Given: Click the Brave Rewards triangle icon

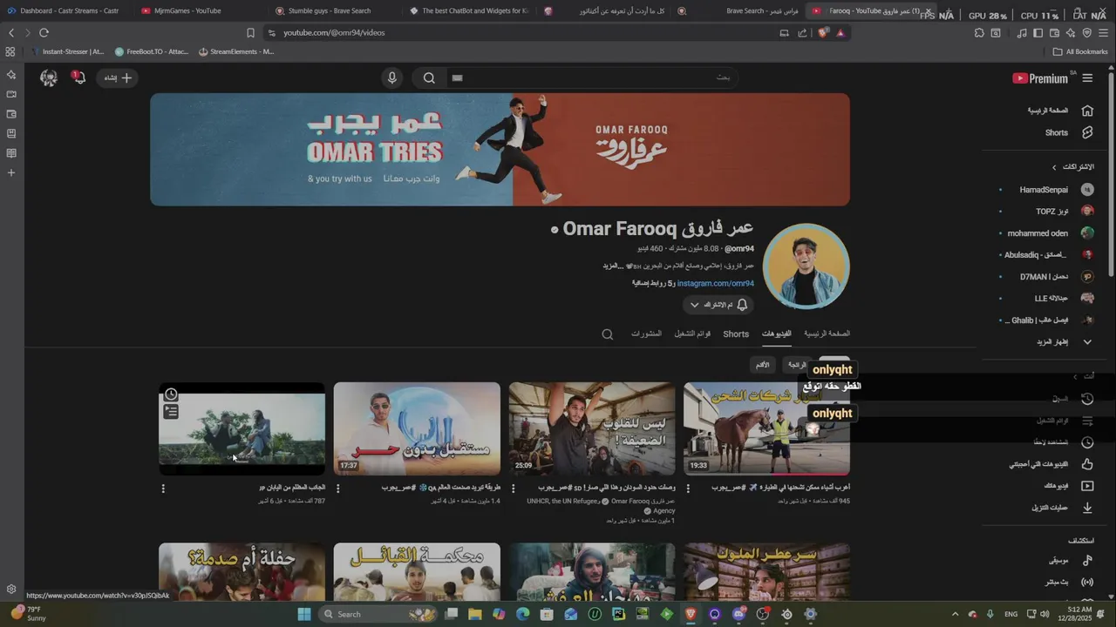Looking at the screenshot, I should pos(840,32).
